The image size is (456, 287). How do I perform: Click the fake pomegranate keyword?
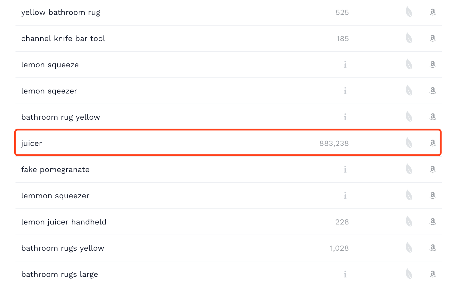[55, 170]
